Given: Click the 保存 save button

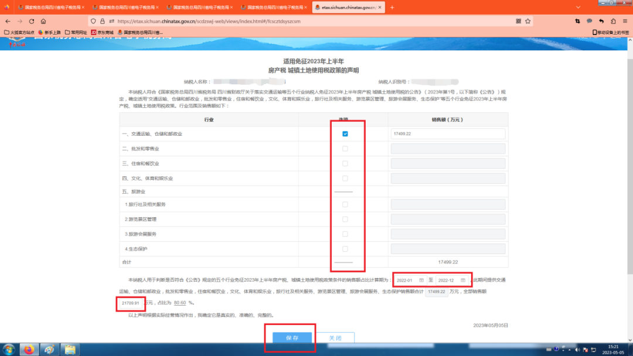Looking at the screenshot, I should click(x=292, y=338).
